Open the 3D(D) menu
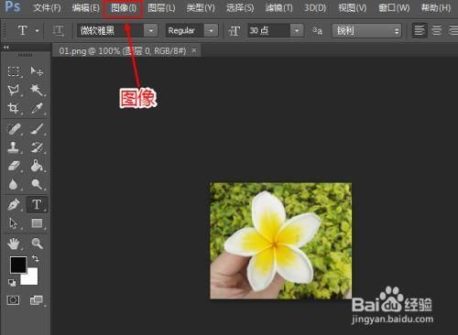The height and width of the screenshot is (335, 458). (315, 7)
